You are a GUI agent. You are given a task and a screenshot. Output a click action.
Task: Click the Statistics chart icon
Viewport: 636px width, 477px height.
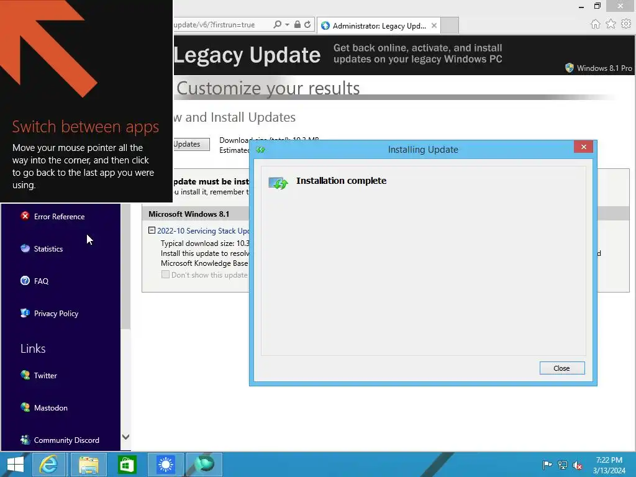click(25, 248)
